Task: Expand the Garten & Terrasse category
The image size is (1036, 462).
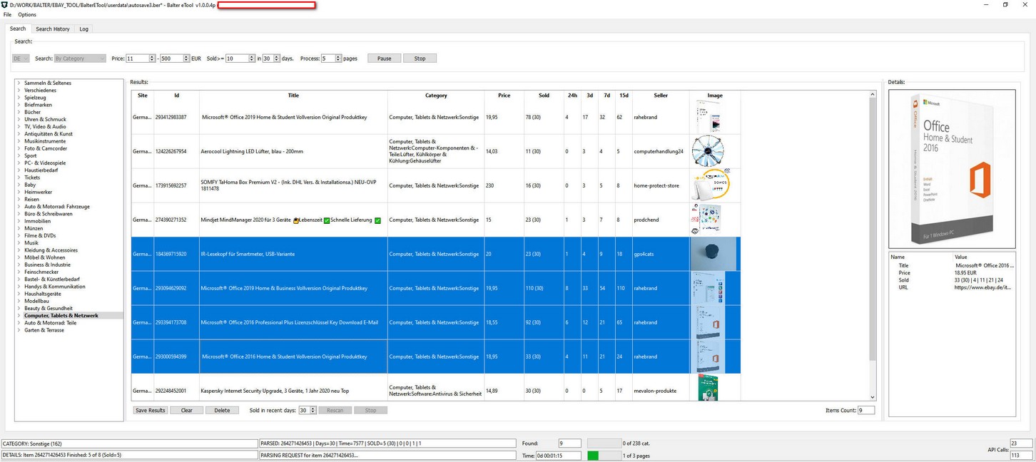Action: pyautogui.click(x=19, y=330)
